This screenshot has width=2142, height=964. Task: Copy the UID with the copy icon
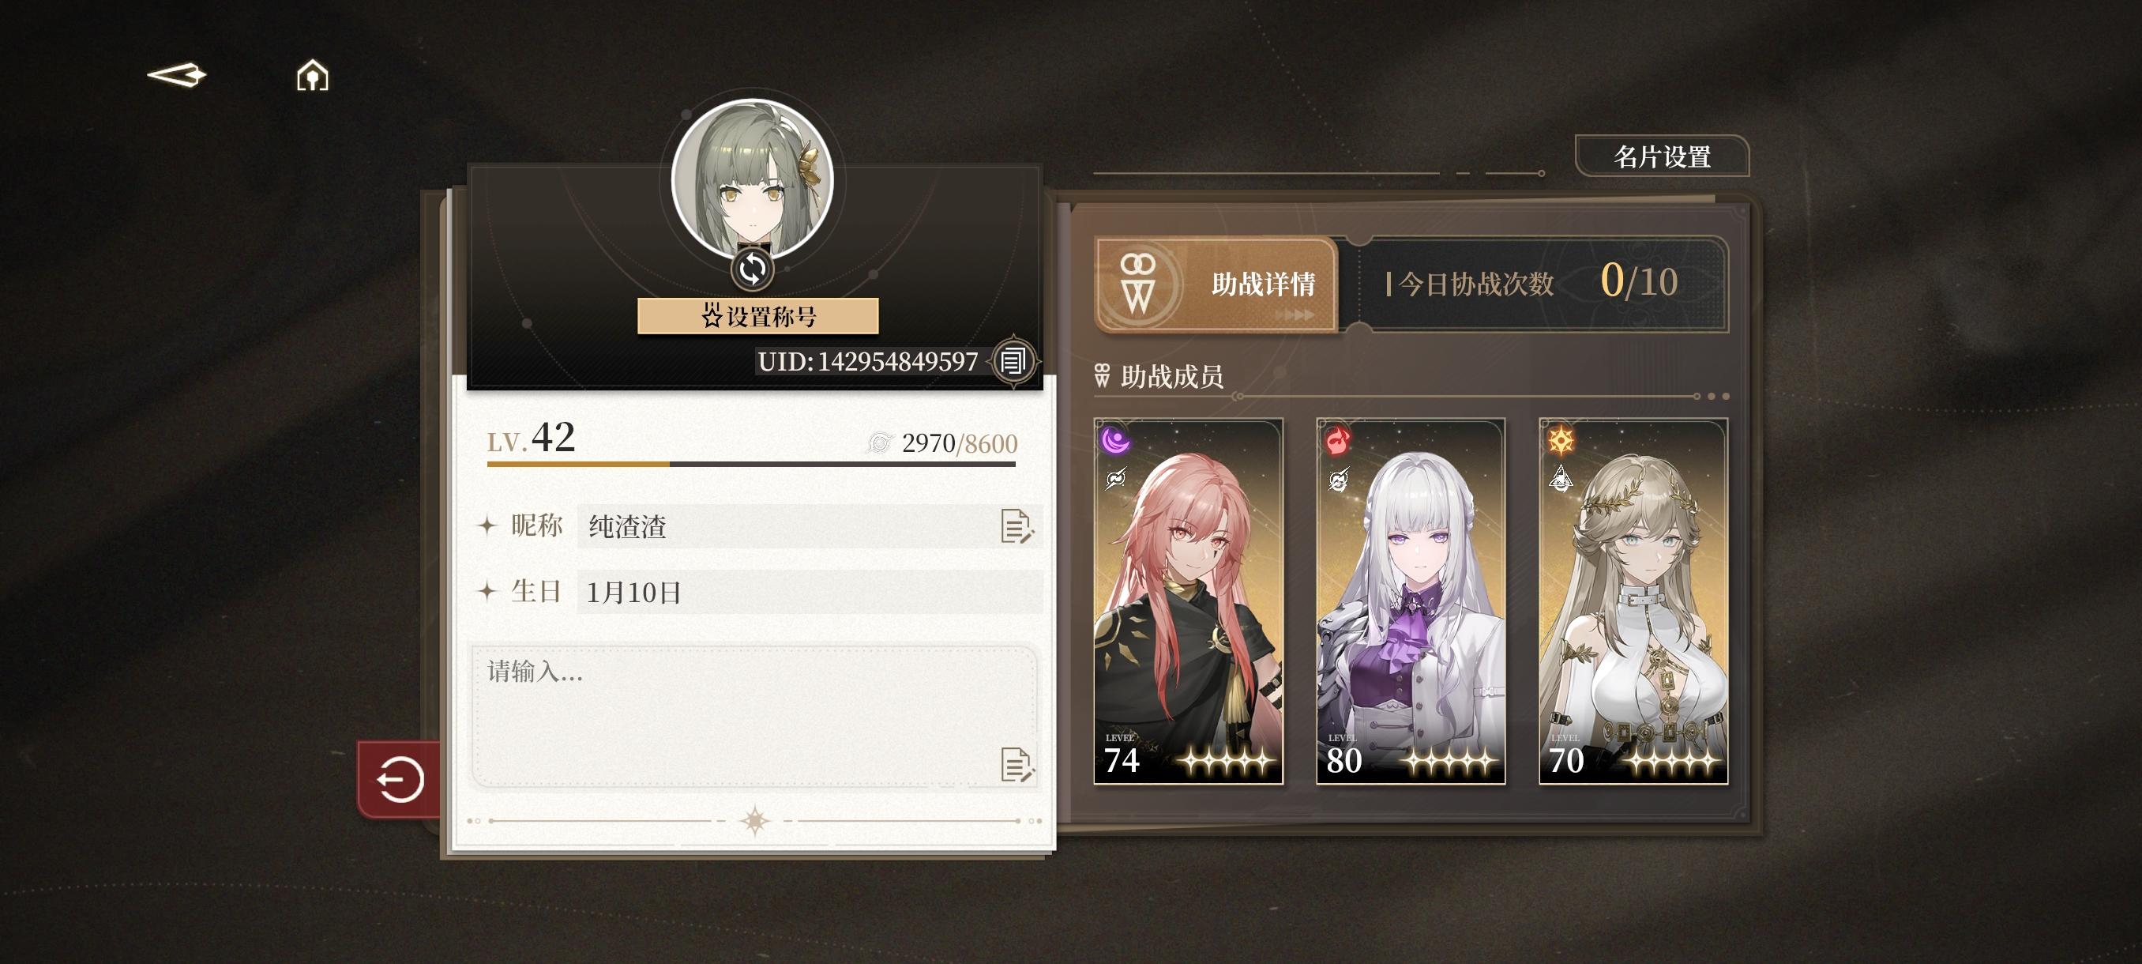[1013, 361]
